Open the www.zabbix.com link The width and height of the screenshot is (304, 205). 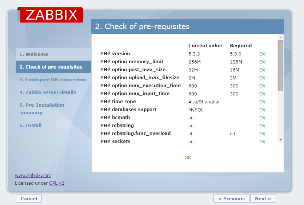[x=33, y=175]
